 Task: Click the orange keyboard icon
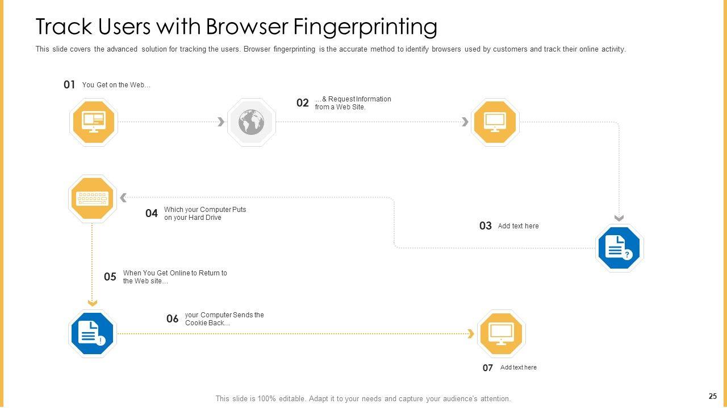coord(92,198)
